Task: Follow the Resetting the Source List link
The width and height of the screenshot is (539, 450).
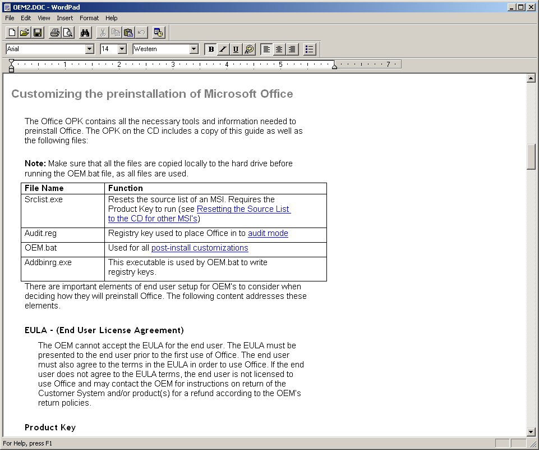Action: point(243,209)
